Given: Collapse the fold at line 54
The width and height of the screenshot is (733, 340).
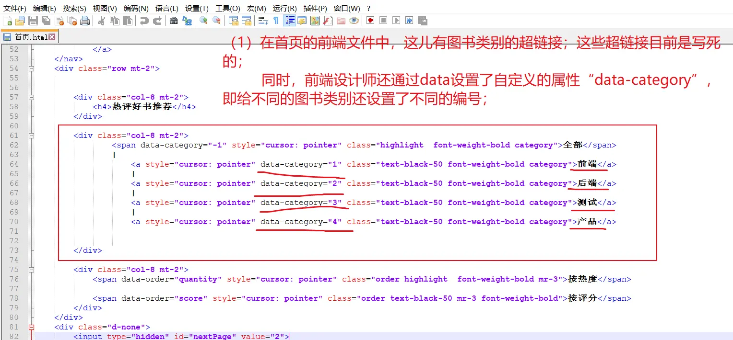Looking at the screenshot, I should coord(32,68).
